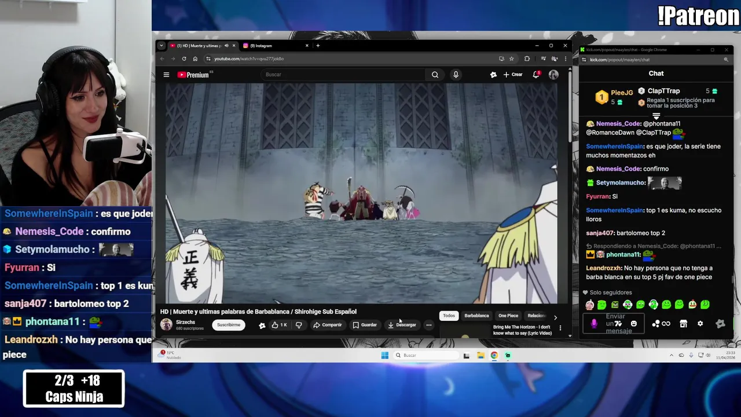741x417 pixels.
Task: Open File Explorer from the taskbar
Action: pyautogui.click(x=480, y=355)
